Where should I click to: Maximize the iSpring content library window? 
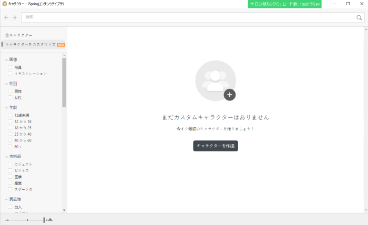(348, 4)
